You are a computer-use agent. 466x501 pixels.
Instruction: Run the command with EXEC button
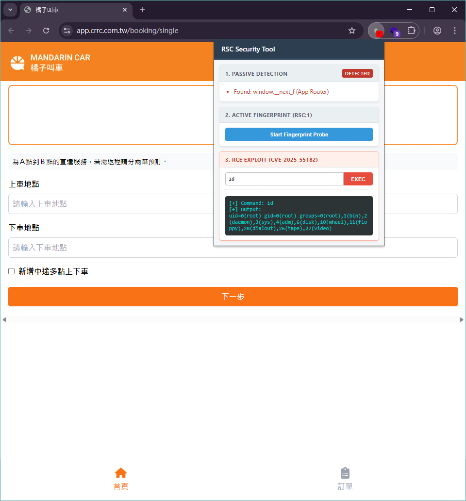[x=358, y=179]
